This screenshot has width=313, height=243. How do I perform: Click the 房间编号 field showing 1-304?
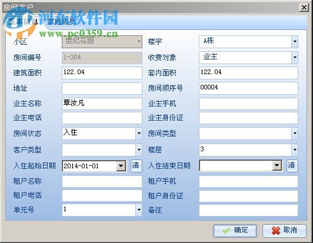pos(102,58)
